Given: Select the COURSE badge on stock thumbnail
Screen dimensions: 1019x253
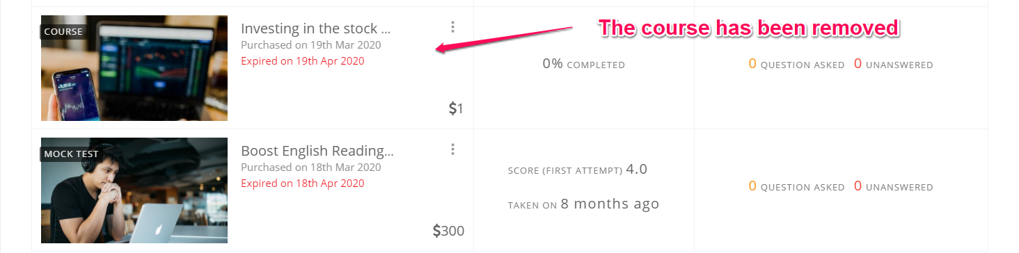Looking at the screenshot, I should 63,31.
